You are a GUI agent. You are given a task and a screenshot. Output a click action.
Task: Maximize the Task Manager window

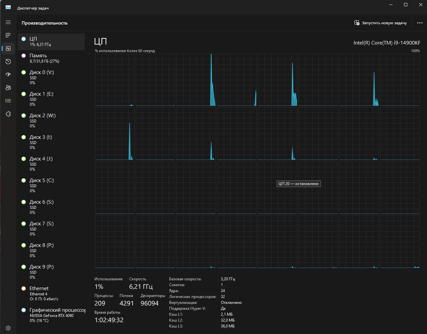coord(406,5)
